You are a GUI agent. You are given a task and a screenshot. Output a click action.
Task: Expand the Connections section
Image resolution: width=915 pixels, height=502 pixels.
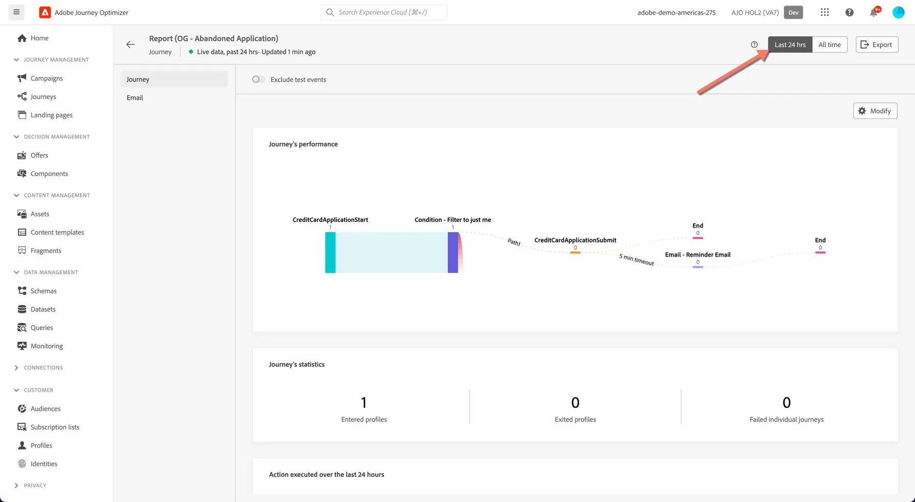pos(16,368)
